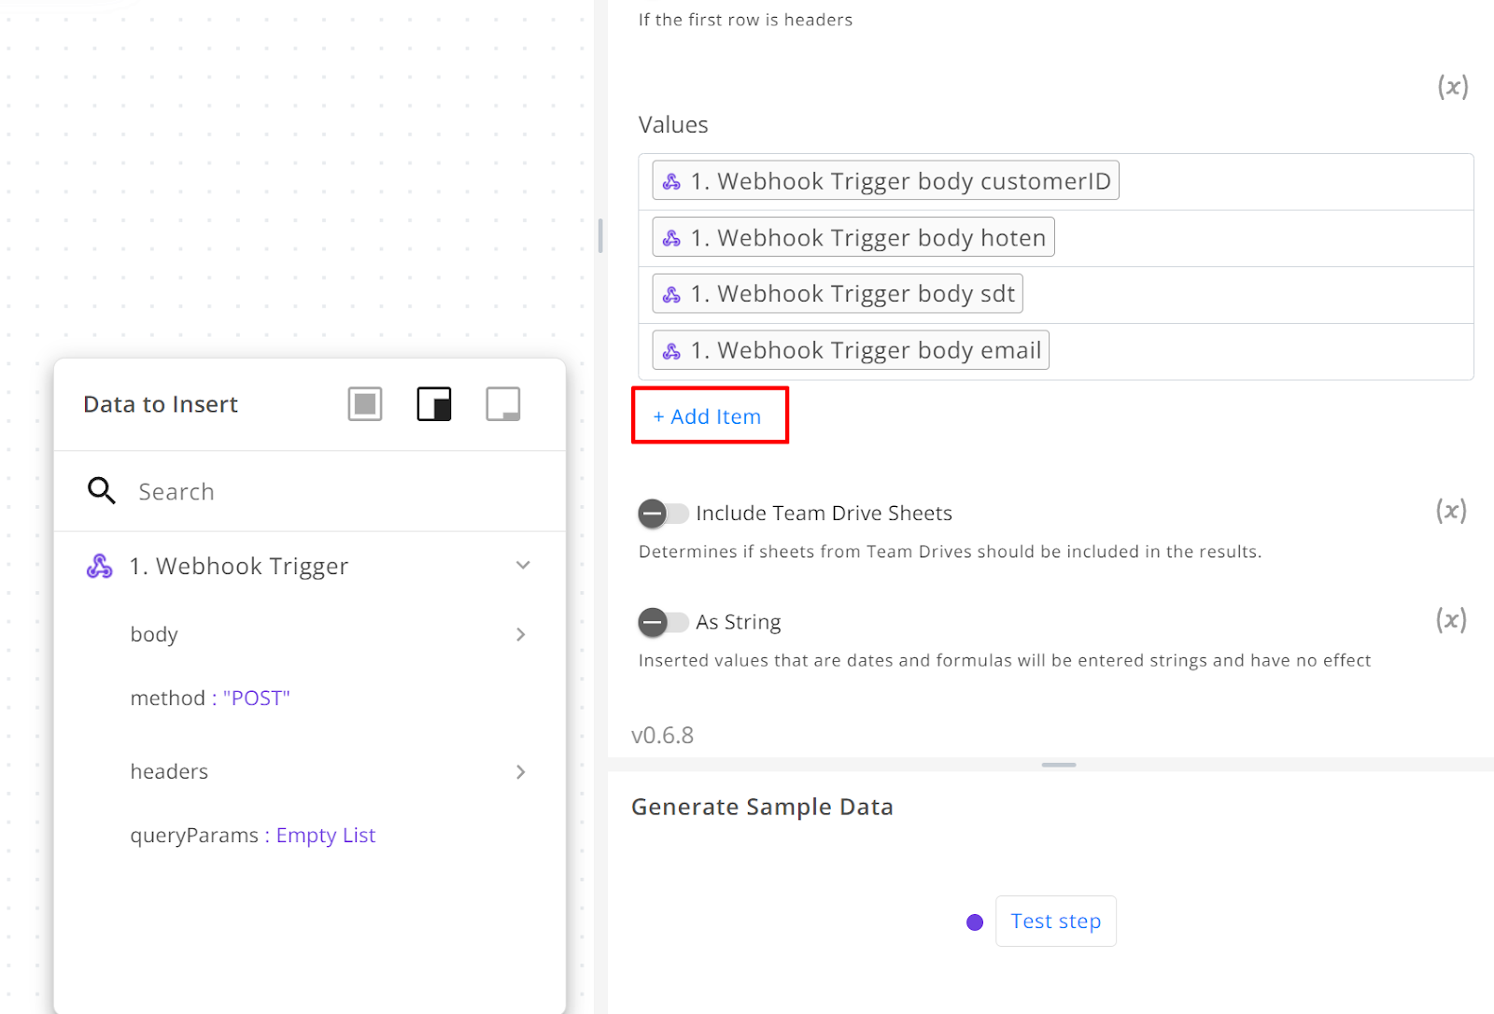
Task: Collapse the 1. Webhook Trigger section
Action: pos(523,565)
